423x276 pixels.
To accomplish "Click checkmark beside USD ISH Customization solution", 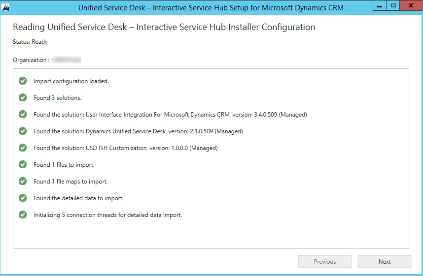I will (x=23, y=148).
